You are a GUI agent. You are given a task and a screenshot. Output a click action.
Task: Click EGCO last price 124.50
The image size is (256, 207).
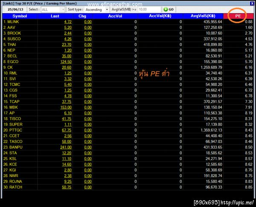tap(66, 62)
